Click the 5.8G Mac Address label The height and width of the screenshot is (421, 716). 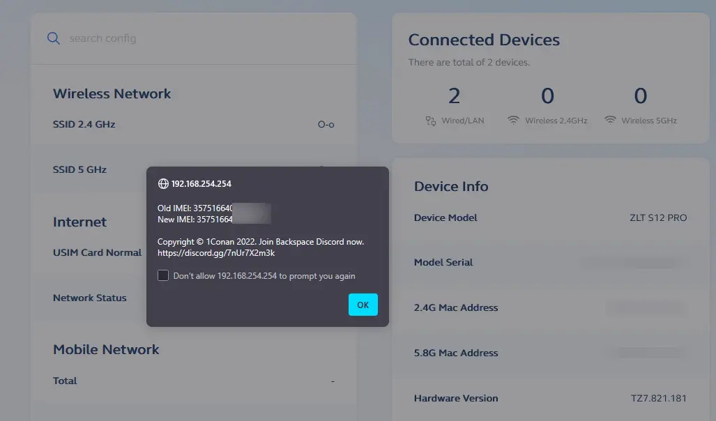[456, 353]
